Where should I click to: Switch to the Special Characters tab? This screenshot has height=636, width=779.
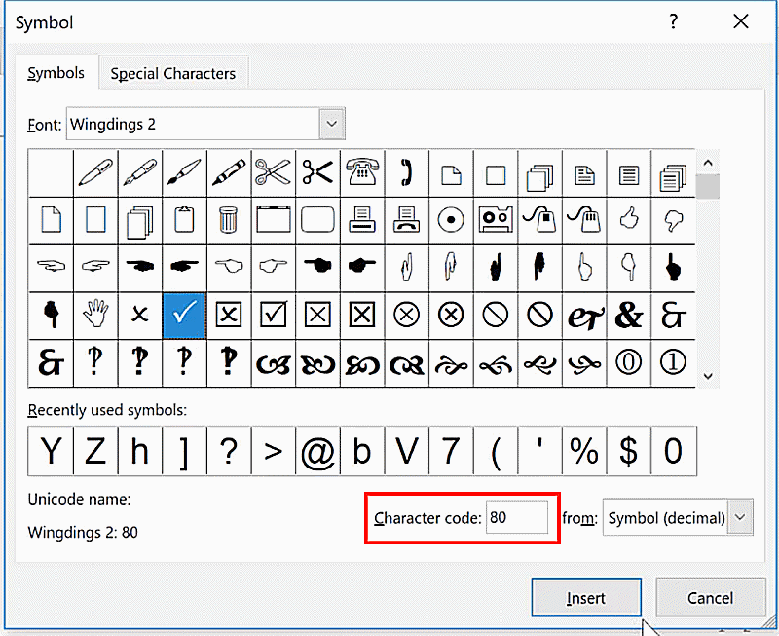172,73
